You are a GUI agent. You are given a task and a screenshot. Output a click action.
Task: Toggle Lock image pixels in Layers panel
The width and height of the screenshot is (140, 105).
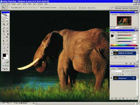pos(118,74)
